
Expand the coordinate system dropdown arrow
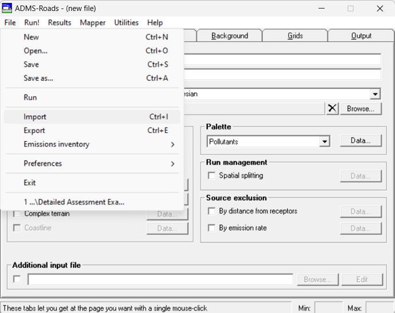(x=375, y=94)
